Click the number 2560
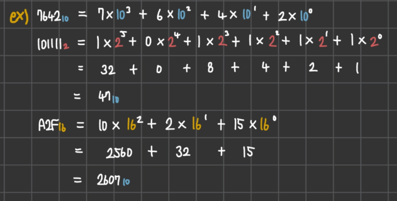 click(x=119, y=153)
